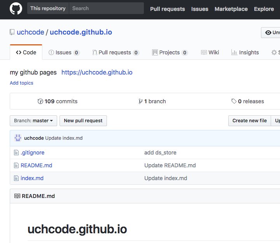Open the GitHub Octocat home logo
This screenshot has width=280, height=243.
16,9
